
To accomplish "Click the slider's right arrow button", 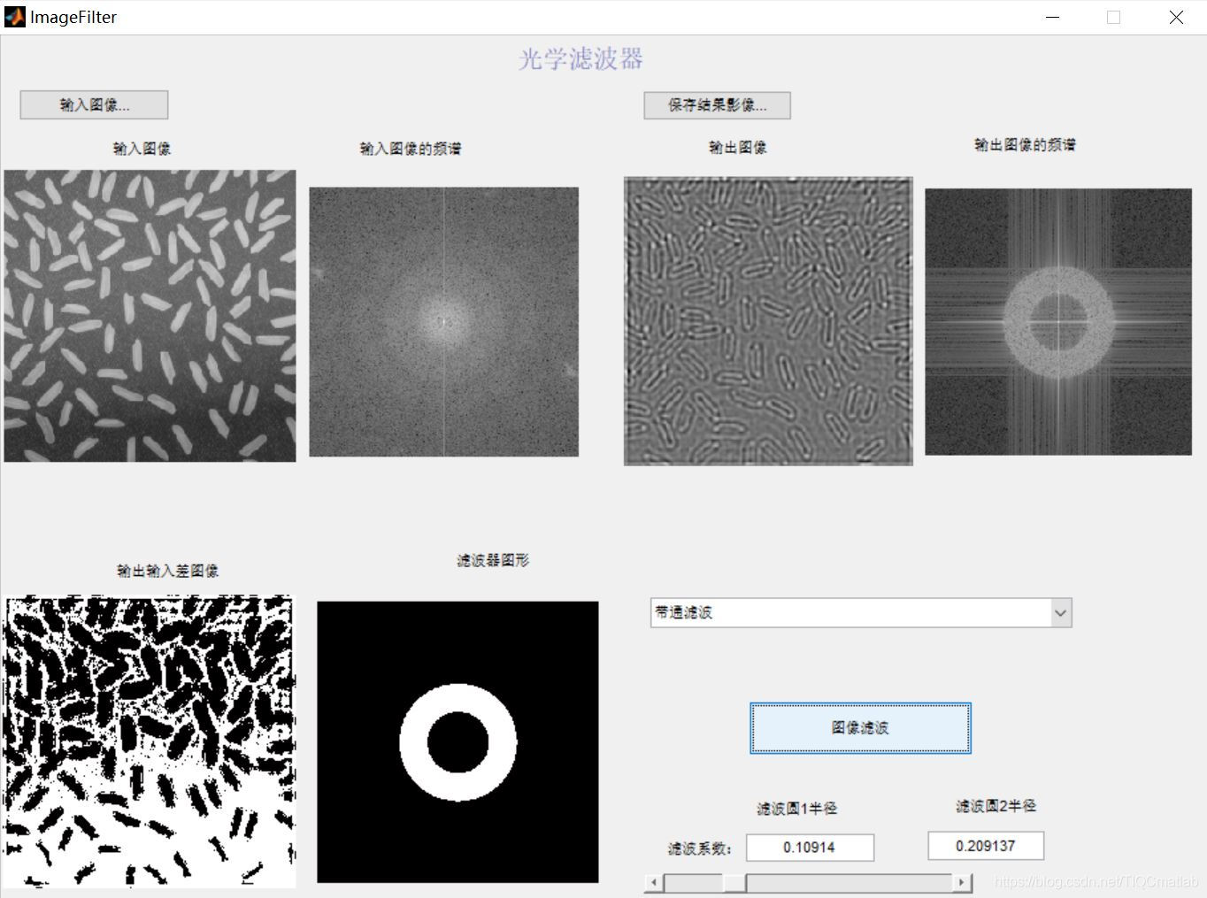I will pos(962,882).
